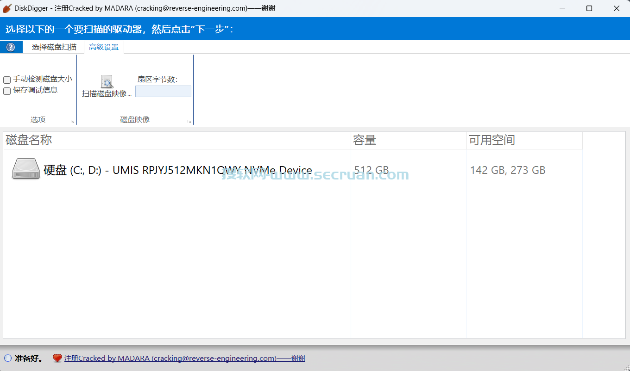Click the blue help question mark icon
This screenshot has width=630, height=371.
pos(11,47)
